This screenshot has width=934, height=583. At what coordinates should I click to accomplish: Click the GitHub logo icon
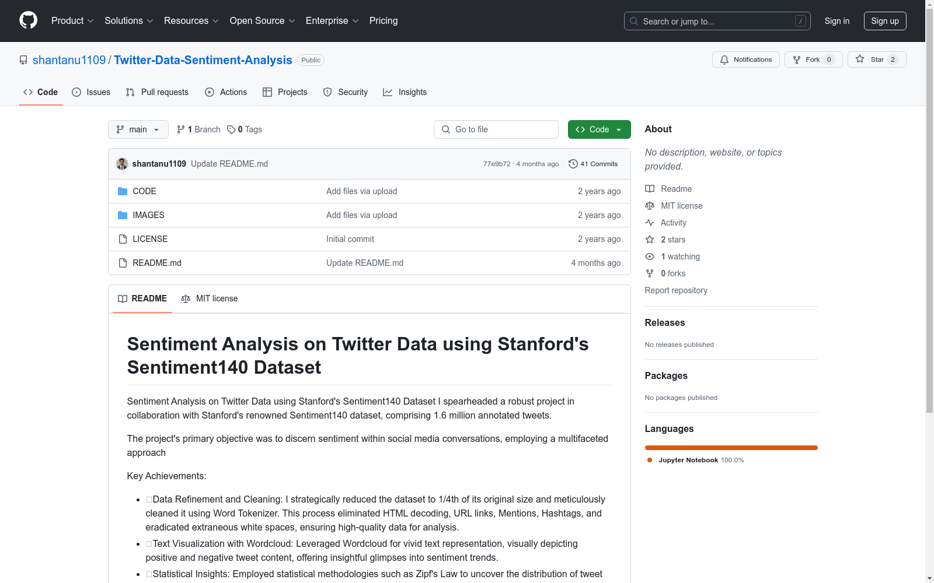(28, 20)
